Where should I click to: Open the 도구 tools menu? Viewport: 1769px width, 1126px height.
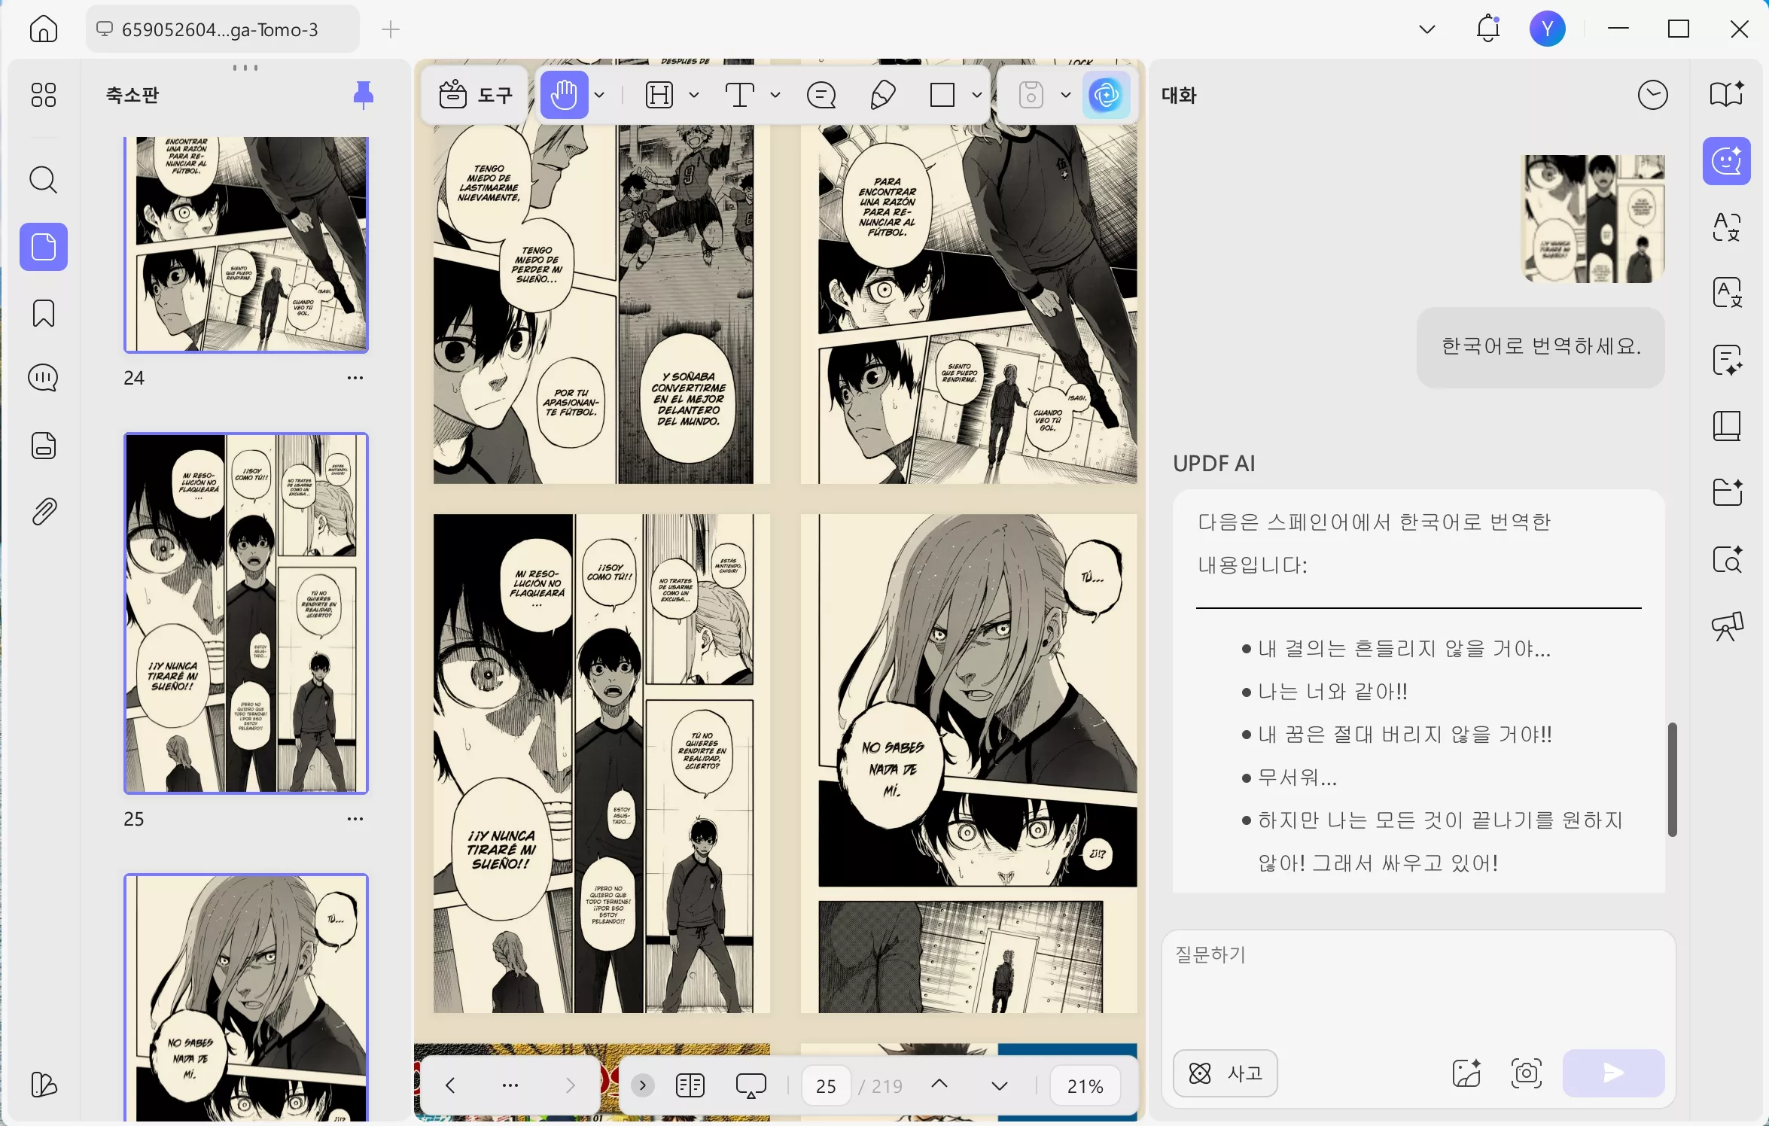pyautogui.click(x=474, y=95)
